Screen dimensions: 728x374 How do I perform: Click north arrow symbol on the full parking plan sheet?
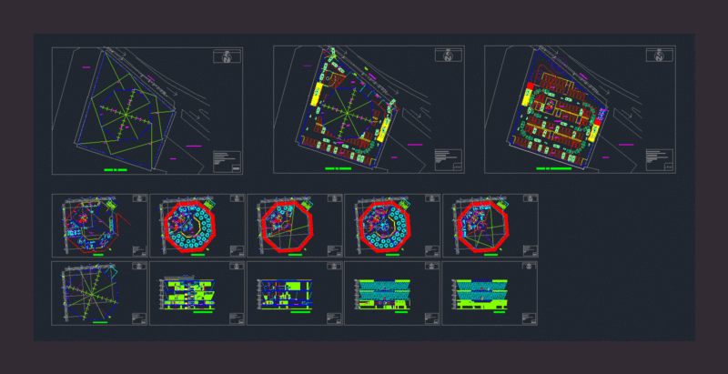click(x=659, y=56)
